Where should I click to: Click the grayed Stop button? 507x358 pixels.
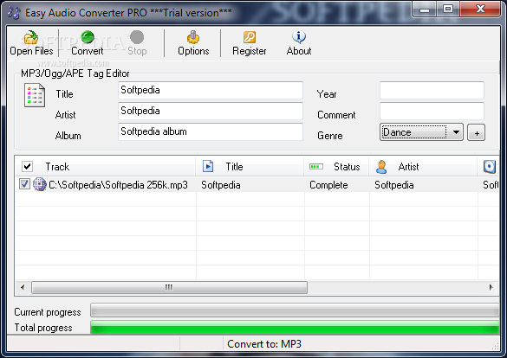[137, 43]
